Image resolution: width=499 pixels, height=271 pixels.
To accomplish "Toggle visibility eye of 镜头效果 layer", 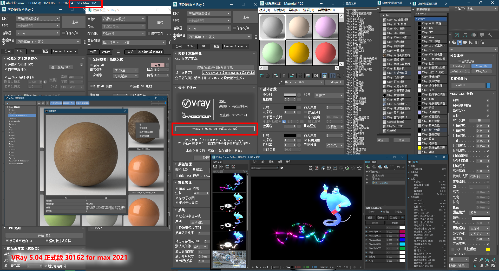I will click(x=367, y=175).
